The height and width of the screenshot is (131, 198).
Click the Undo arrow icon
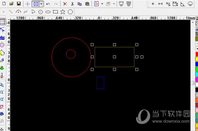pos(48,4)
